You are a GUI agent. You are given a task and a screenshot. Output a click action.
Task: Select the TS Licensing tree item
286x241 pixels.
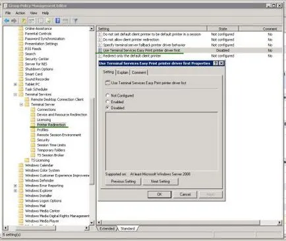coord(40,160)
